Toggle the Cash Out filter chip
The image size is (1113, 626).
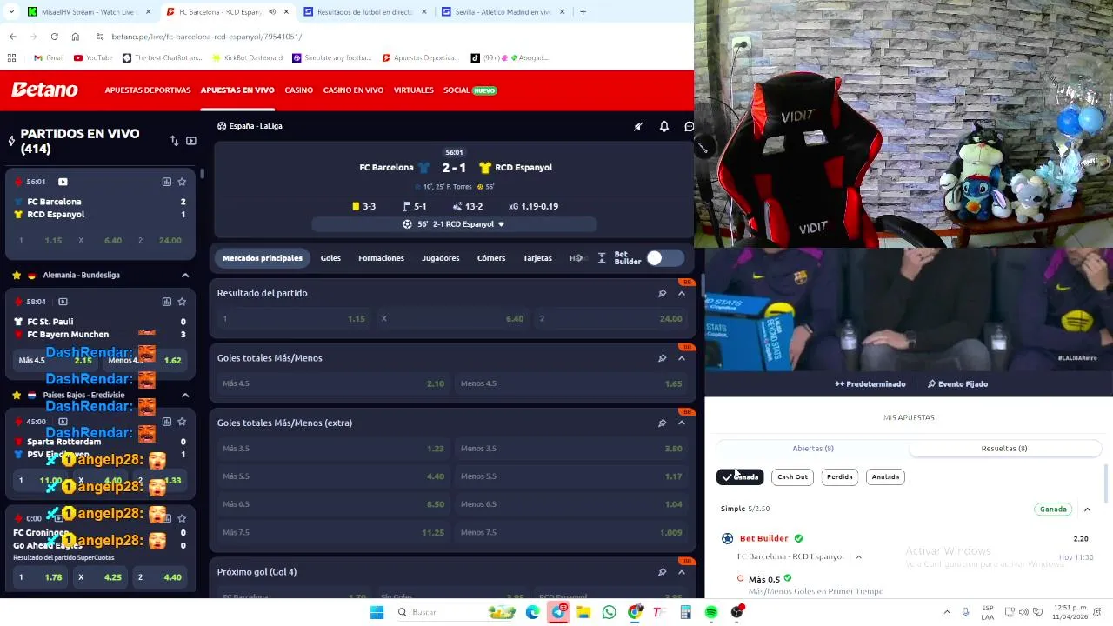coord(792,476)
